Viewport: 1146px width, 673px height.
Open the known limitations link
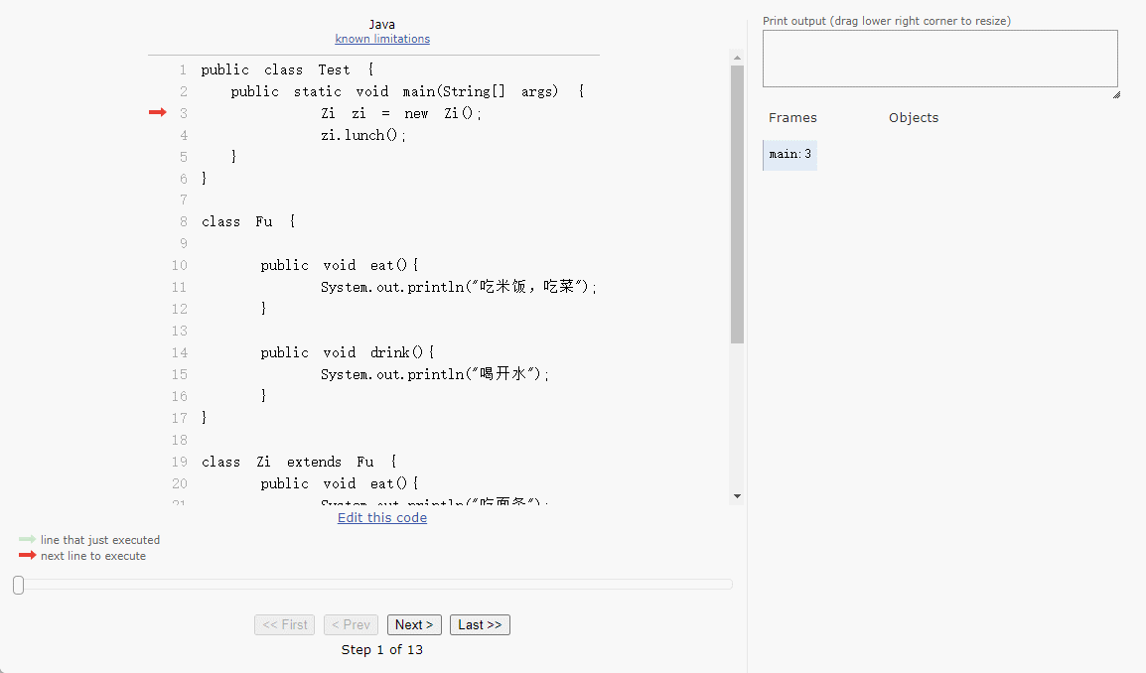pos(382,39)
